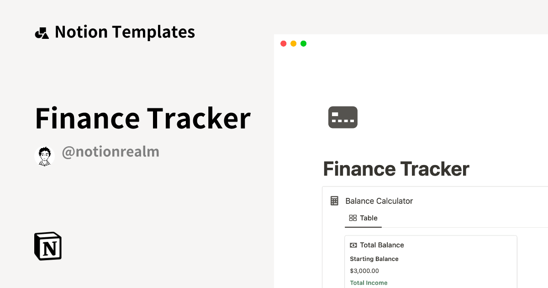Click the Finance Tracker page title
548x288 pixels.
click(396, 169)
